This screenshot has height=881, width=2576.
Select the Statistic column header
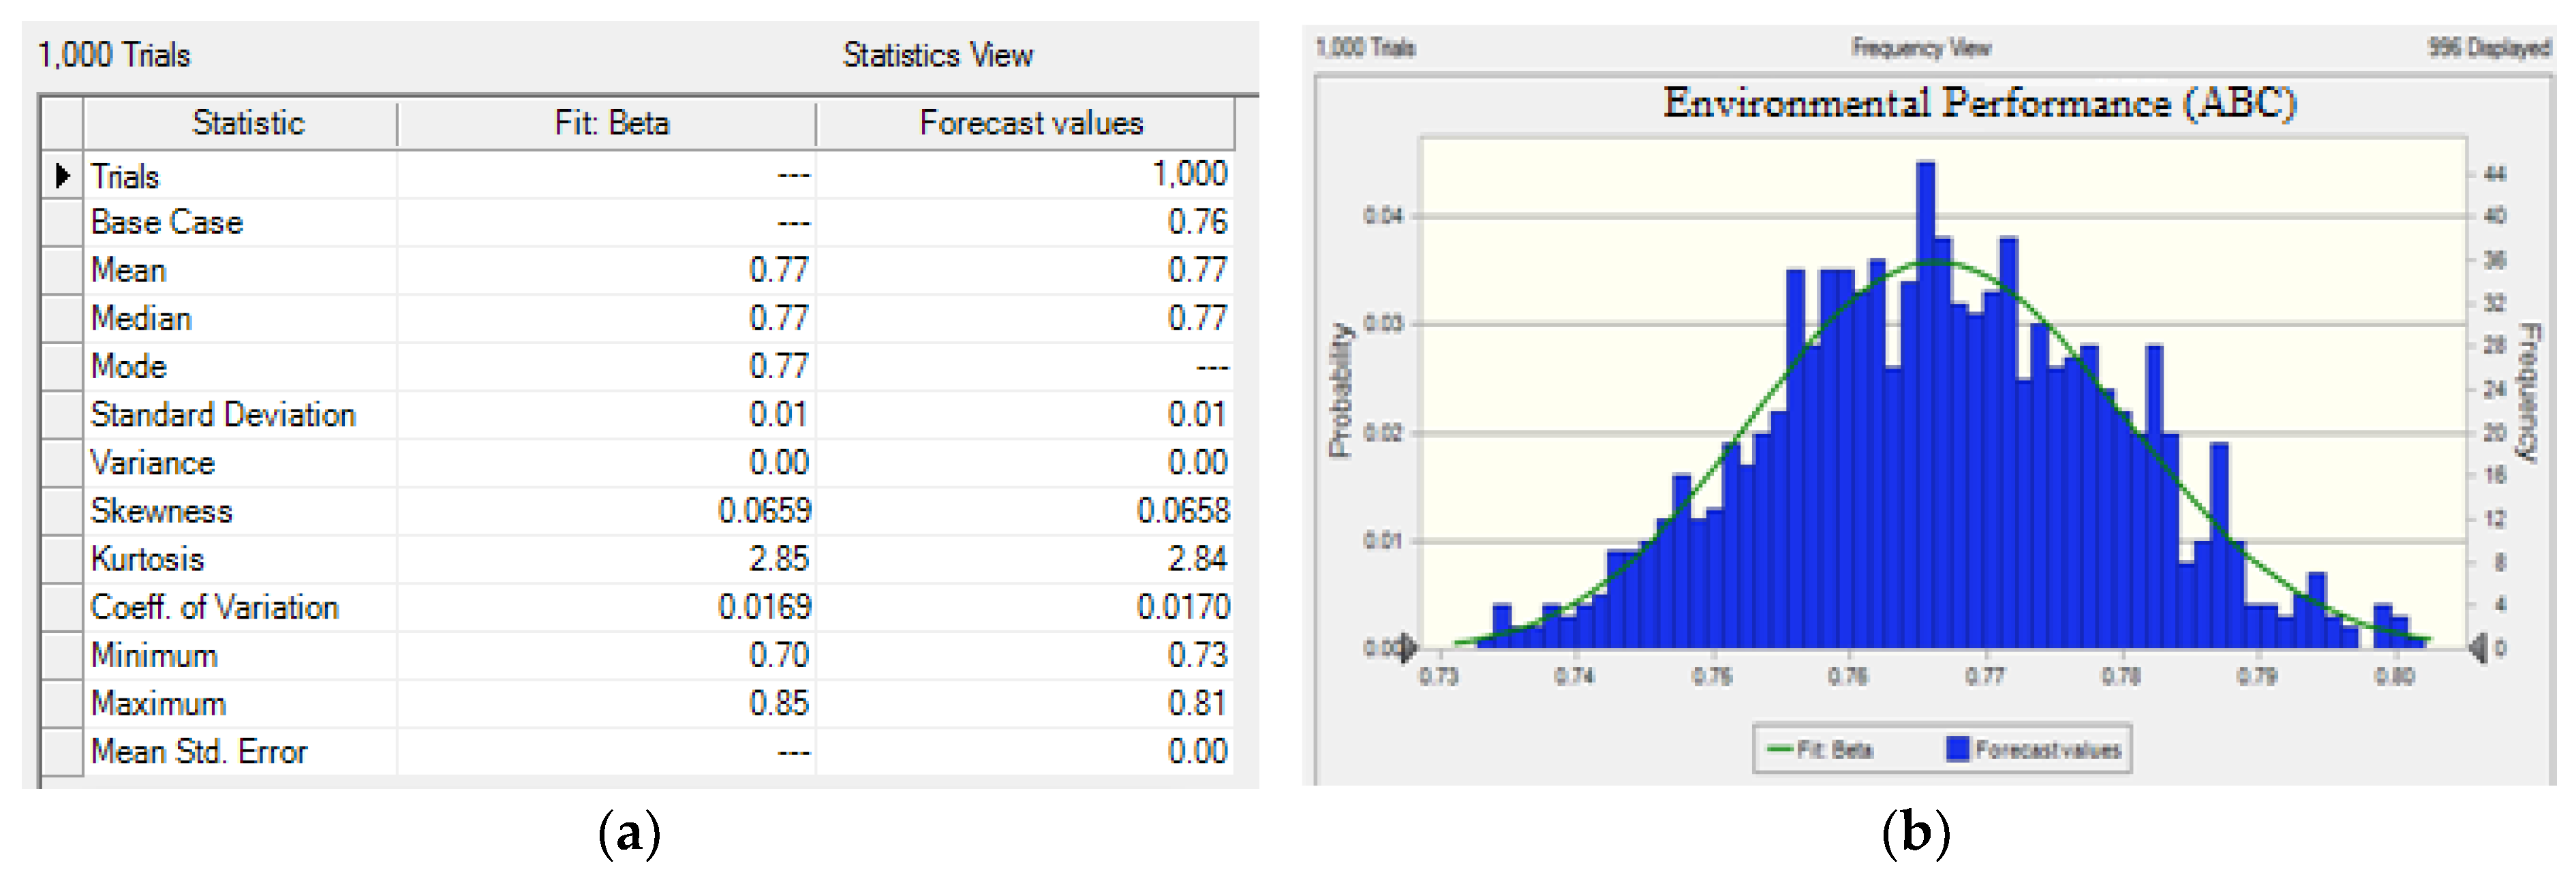(x=248, y=123)
